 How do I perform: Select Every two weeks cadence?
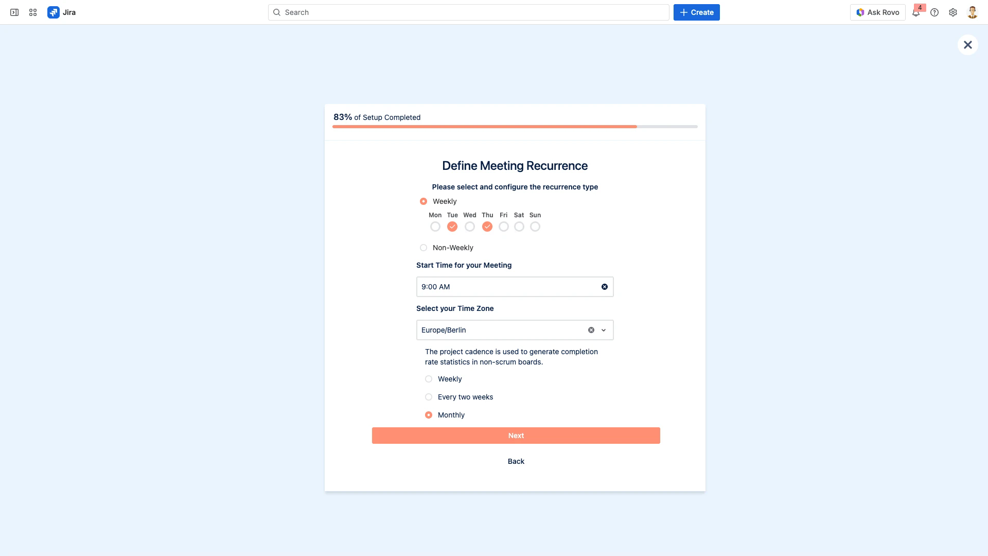[428, 397]
